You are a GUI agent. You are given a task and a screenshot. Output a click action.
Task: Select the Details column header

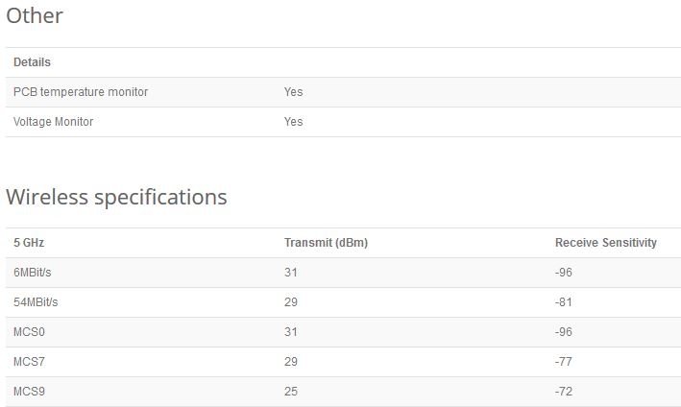point(32,62)
